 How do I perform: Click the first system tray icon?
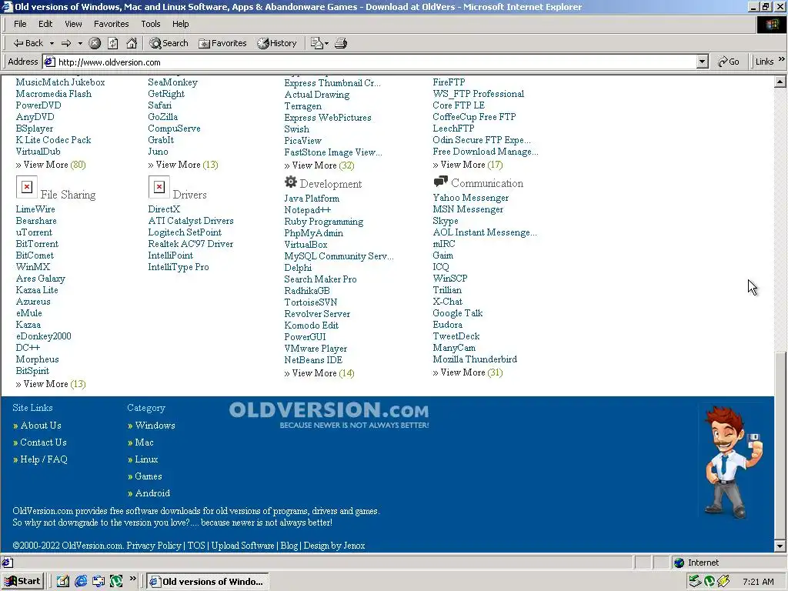695,582
